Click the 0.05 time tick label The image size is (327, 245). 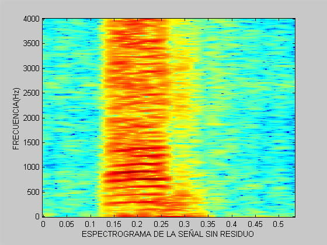[67, 224]
